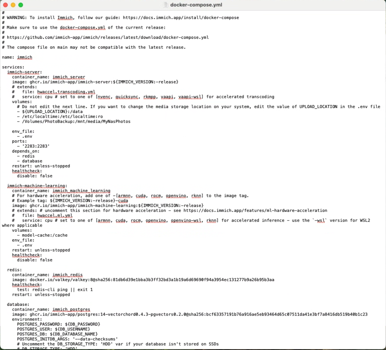
Task: Click the green full-screen button
Action: (x=20, y=5)
